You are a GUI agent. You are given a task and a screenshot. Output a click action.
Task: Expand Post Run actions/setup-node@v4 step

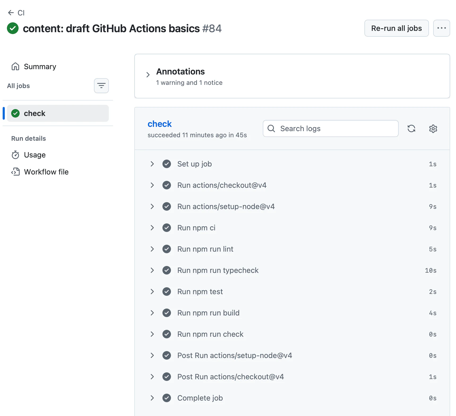[292, 355]
